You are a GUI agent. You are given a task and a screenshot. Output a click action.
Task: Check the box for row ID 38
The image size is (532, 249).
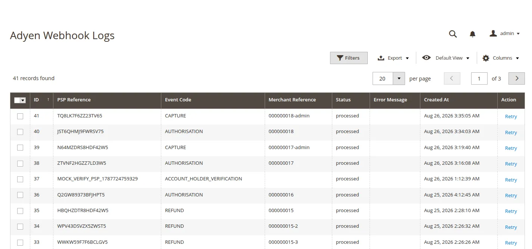(x=20, y=164)
